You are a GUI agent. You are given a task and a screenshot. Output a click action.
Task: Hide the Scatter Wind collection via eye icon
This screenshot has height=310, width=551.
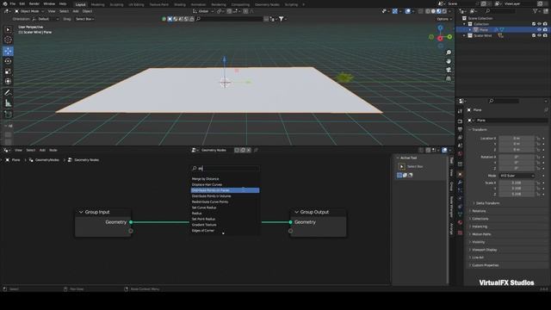coord(540,35)
